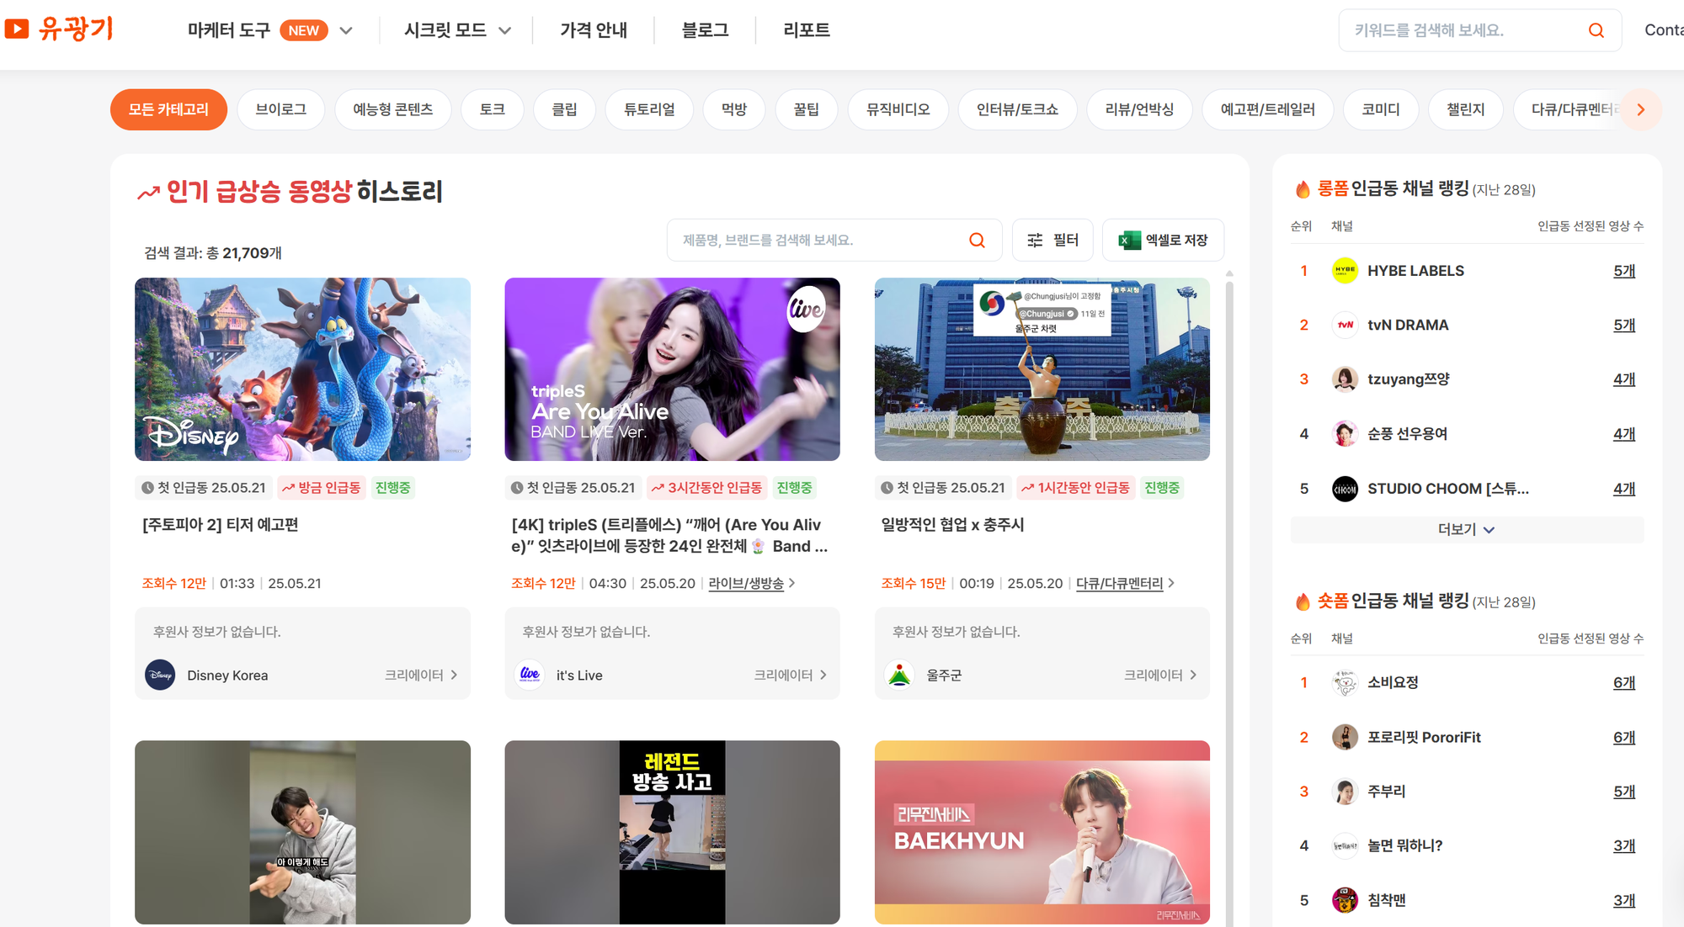This screenshot has height=927, width=1684.
Task: Open 다큐/다큐멘터리 category link on 울주군 video
Action: coord(1125,583)
